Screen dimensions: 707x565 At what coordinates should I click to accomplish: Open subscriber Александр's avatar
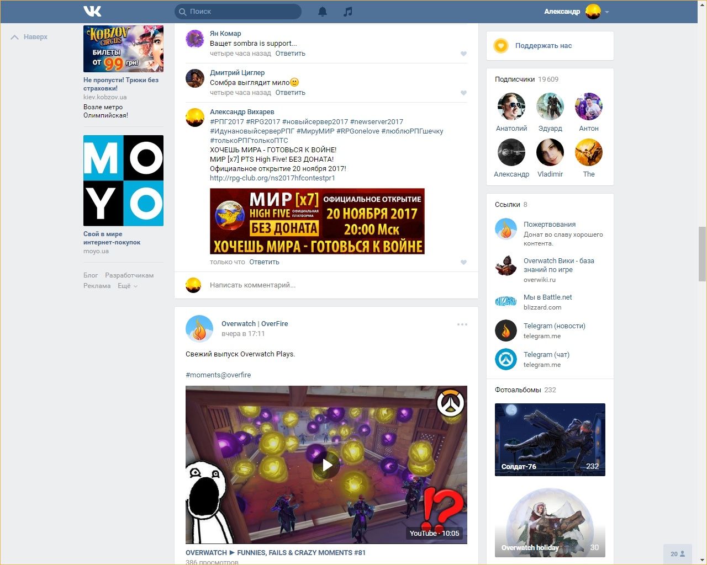[511, 152]
